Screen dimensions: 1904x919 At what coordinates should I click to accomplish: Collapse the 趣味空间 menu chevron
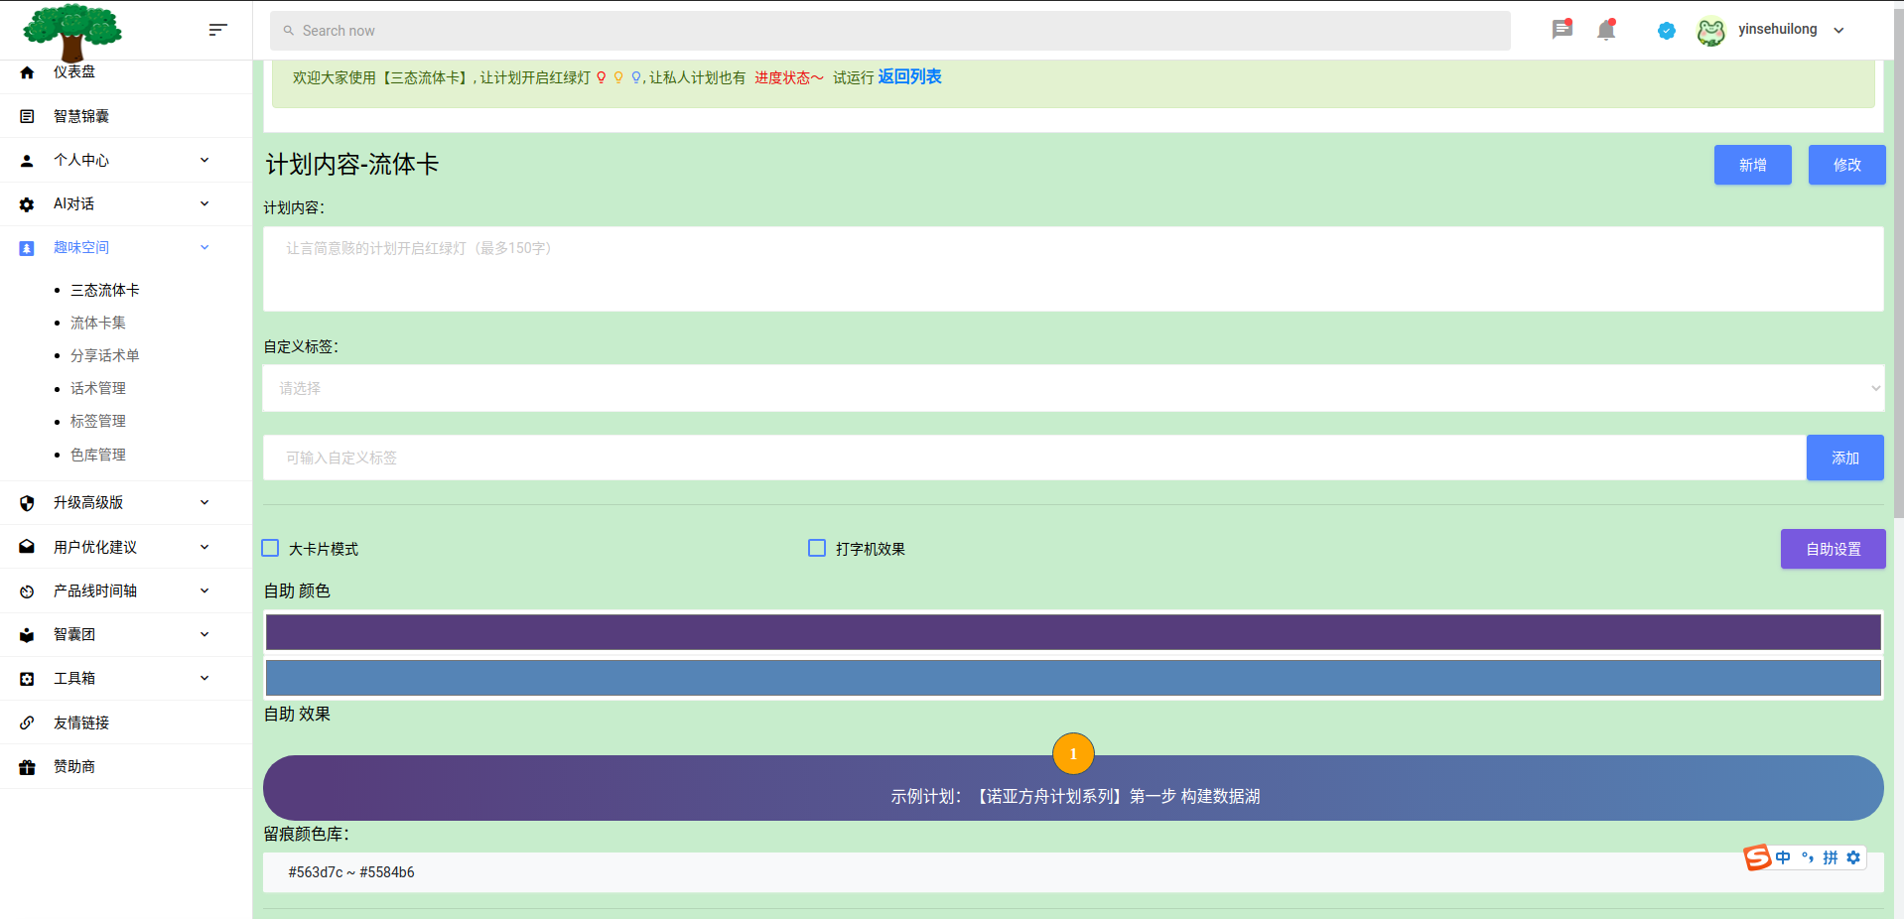click(204, 247)
